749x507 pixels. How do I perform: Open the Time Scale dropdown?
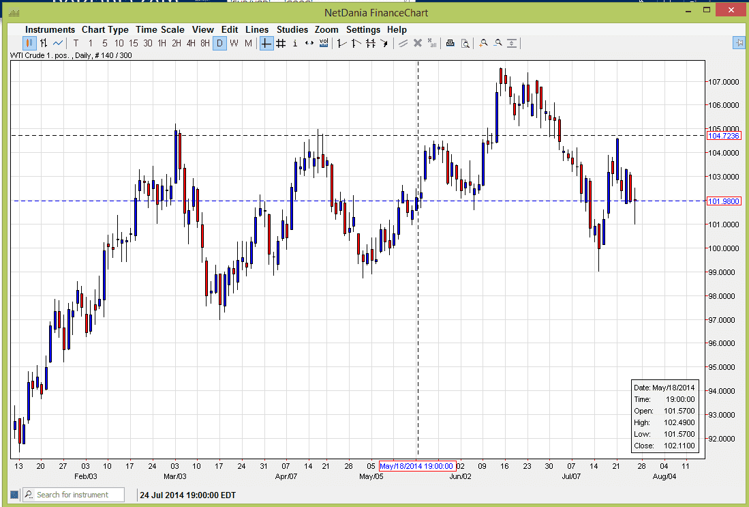[x=159, y=29]
